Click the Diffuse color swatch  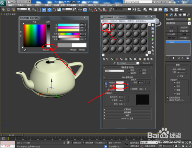click(120, 86)
